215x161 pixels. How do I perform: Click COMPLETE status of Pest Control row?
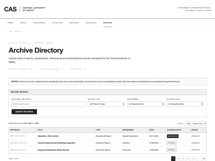[x=195, y=136]
